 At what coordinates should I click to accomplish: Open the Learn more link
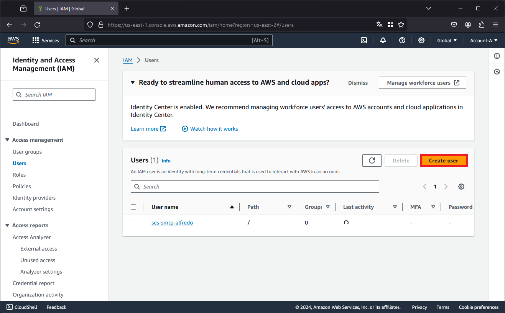click(x=148, y=129)
